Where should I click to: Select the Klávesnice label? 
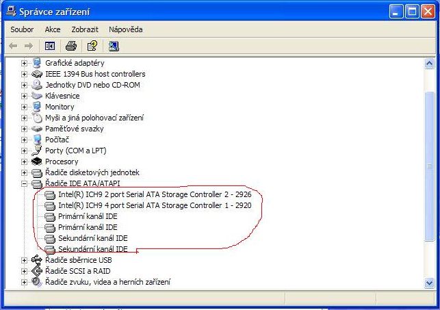pos(62,96)
